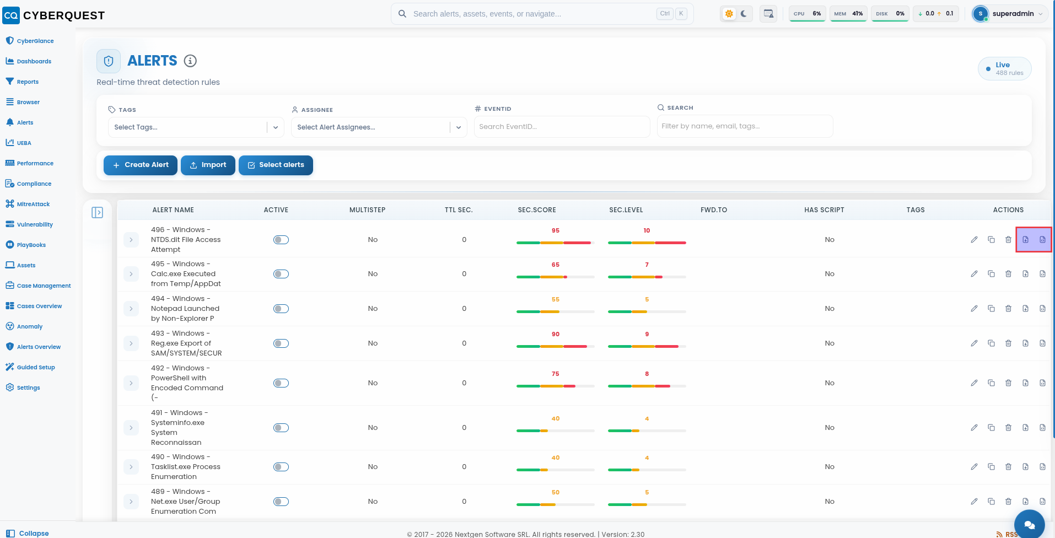1055x538 pixels.
Task: Download alert 495 file icon
Action: (1026, 274)
